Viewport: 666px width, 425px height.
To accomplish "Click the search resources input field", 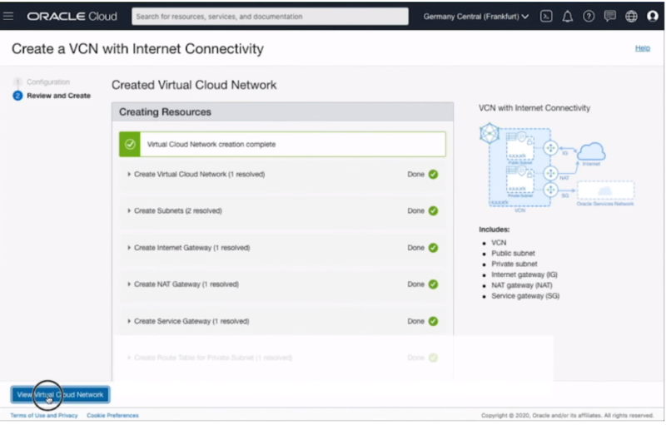I will (x=270, y=16).
